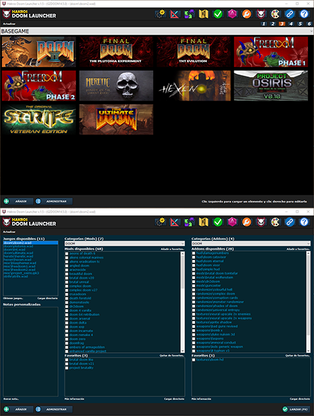Check the 'randomize\corruption cards' addon
314x416 pixels.
click(194, 298)
